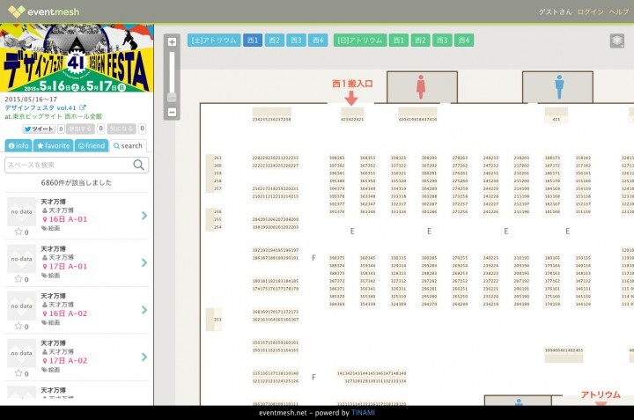634x420 pixels.
Task: Toggle star favorite on 17日 A-01 entry
Action: click(18, 280)
